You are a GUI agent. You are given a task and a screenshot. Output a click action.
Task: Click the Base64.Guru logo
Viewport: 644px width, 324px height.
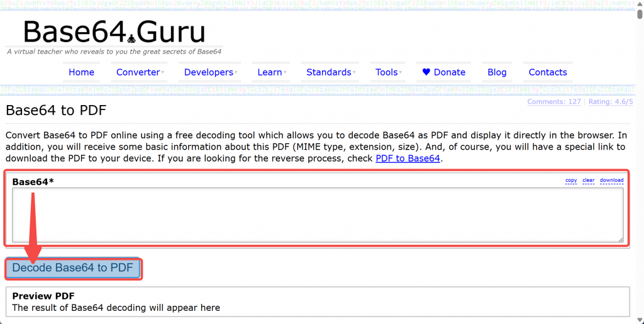tap(114, 31)
